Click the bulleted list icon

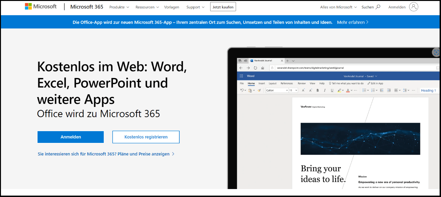(x=364, y=90)
